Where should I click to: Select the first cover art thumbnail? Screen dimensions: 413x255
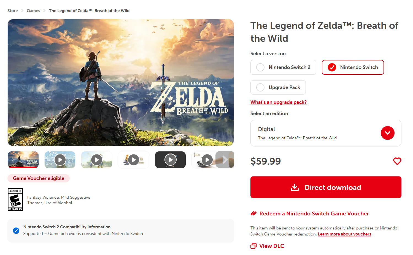23,160
